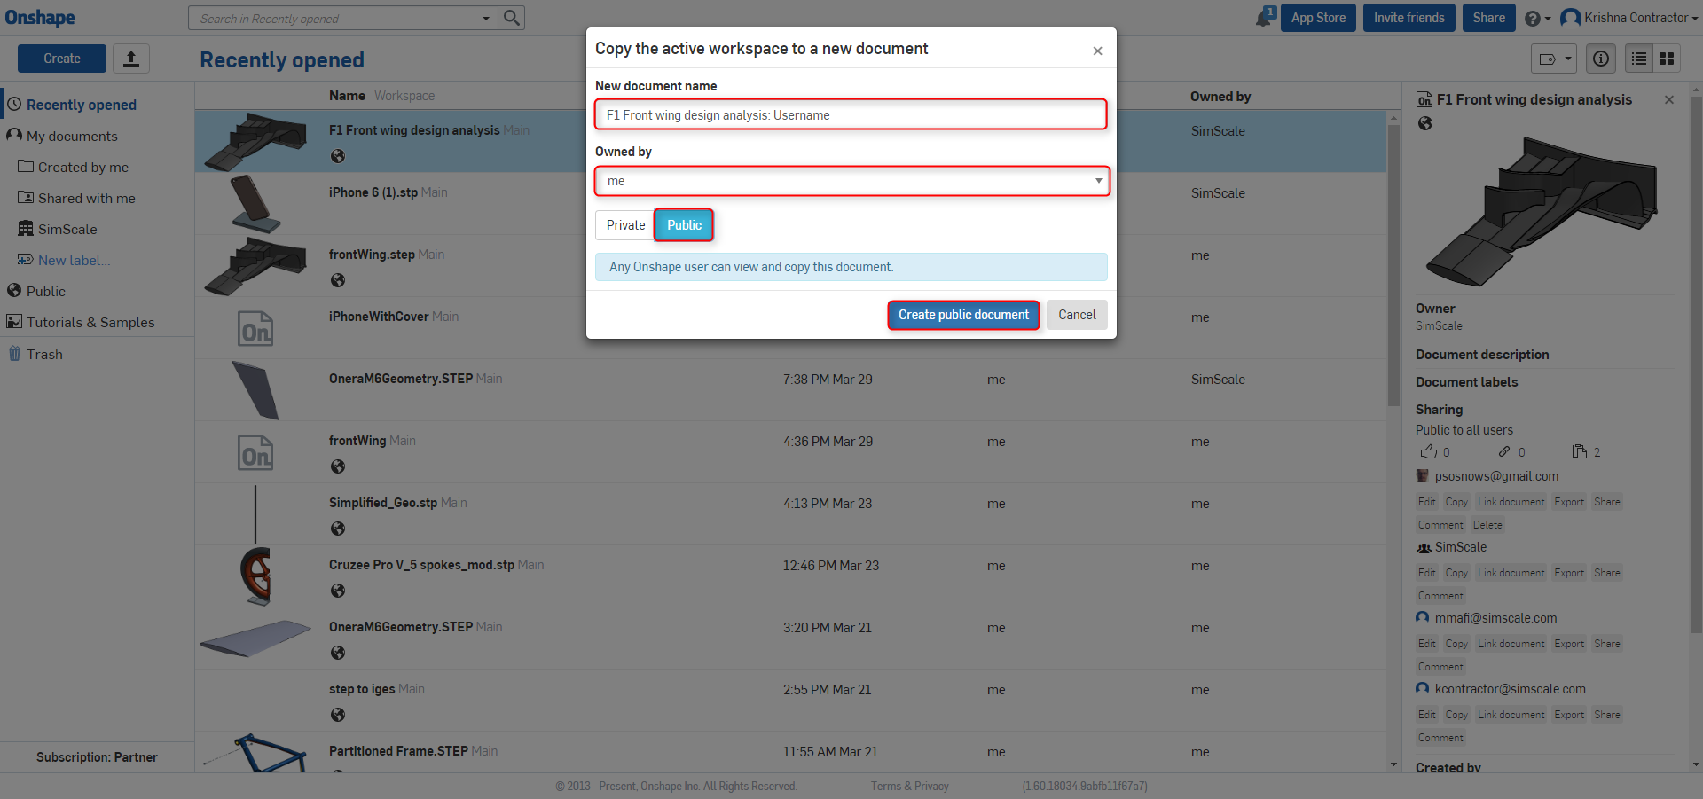Screen dimensions: 1703x799
Task: Open the search scope dropdown arrow
Action: [486, 18]
